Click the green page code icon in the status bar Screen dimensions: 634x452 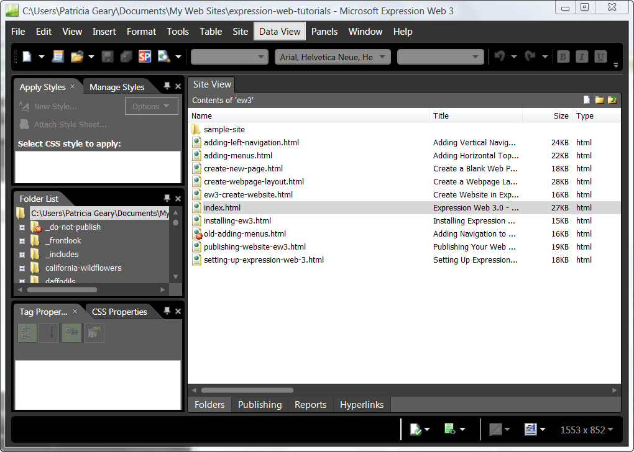(449, 429)
